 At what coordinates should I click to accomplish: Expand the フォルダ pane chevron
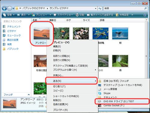click(29, 95)
